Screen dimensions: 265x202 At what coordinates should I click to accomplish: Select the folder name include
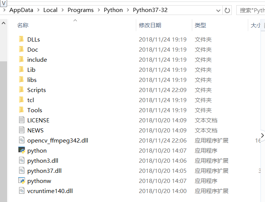coord(37,59)
